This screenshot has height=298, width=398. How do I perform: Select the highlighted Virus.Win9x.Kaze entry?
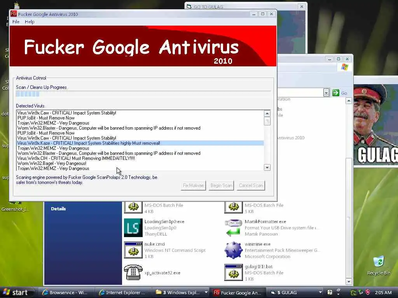click(x=140, y=143)
